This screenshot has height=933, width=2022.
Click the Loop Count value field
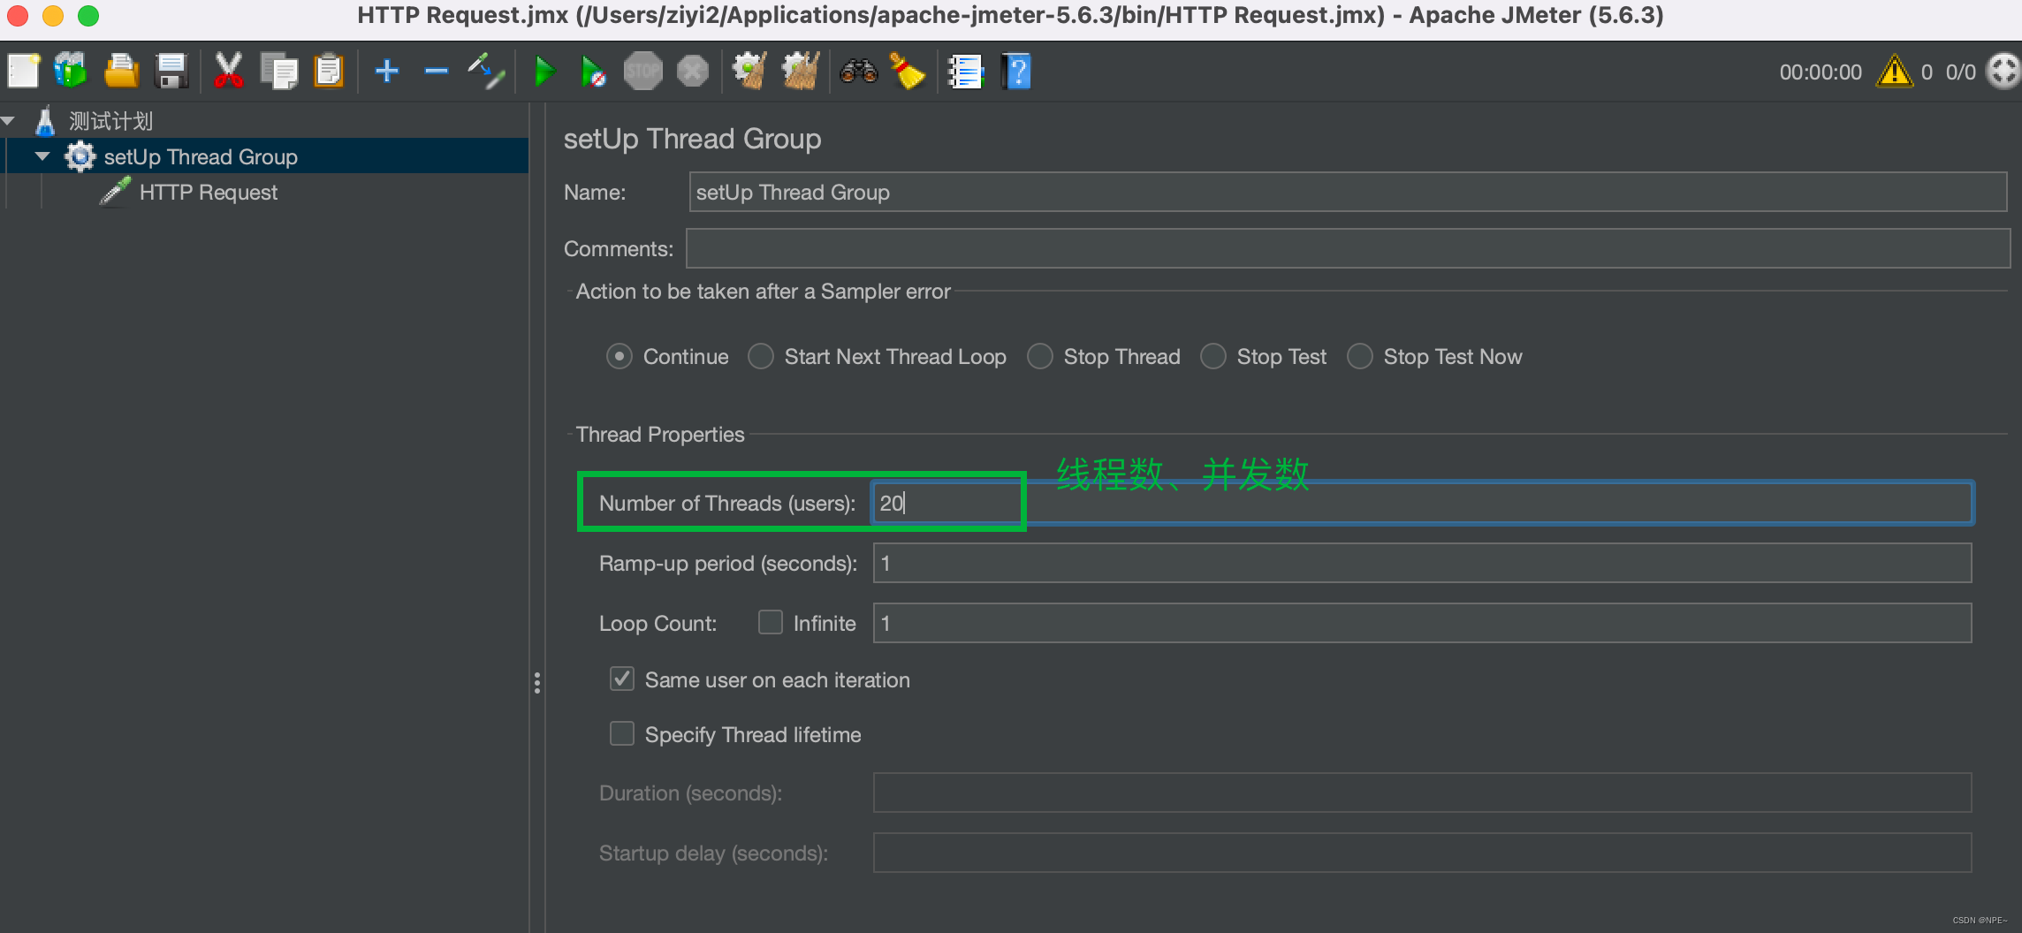pos(1422,623)
